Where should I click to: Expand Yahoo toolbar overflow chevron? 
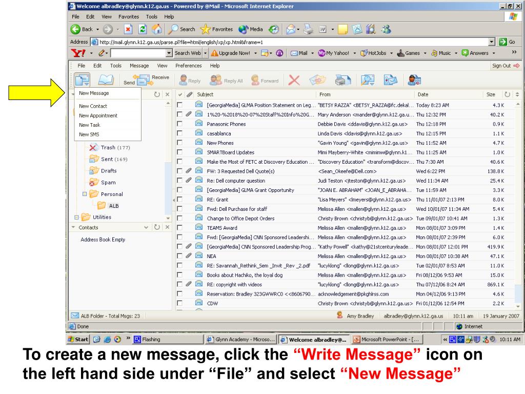[x=514, y=52]
